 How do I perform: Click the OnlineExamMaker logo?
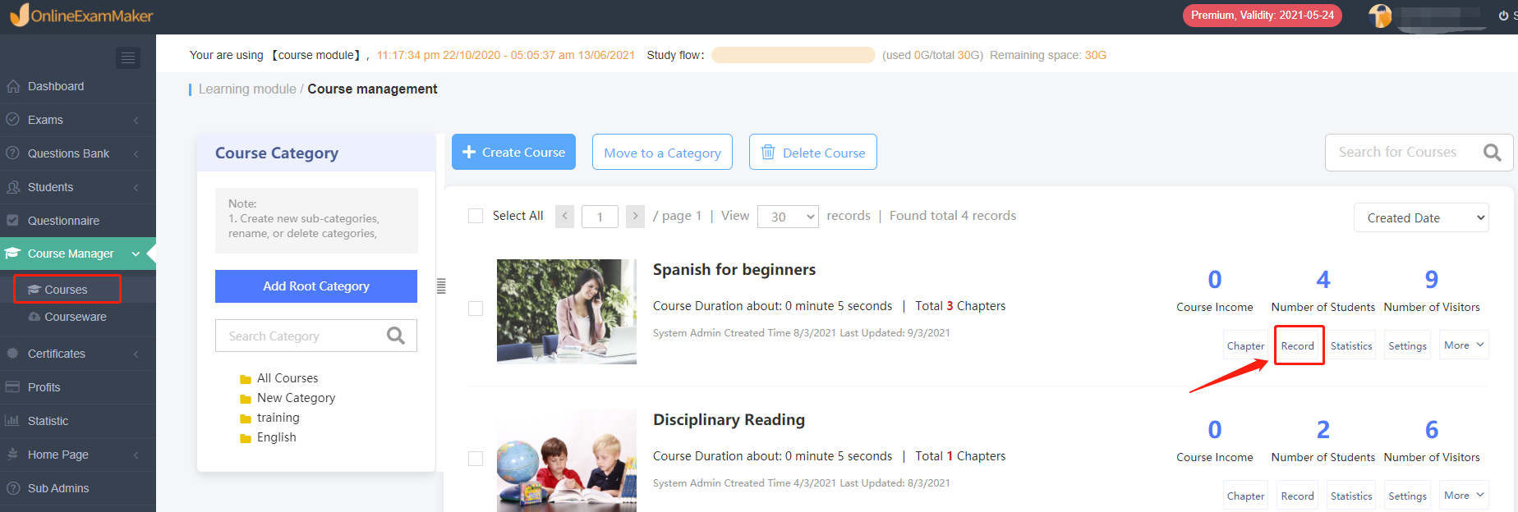pos(81,15)
